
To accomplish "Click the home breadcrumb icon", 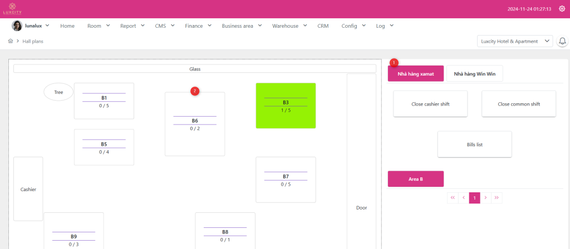I will pyautogui.click(x=11, y=41).
